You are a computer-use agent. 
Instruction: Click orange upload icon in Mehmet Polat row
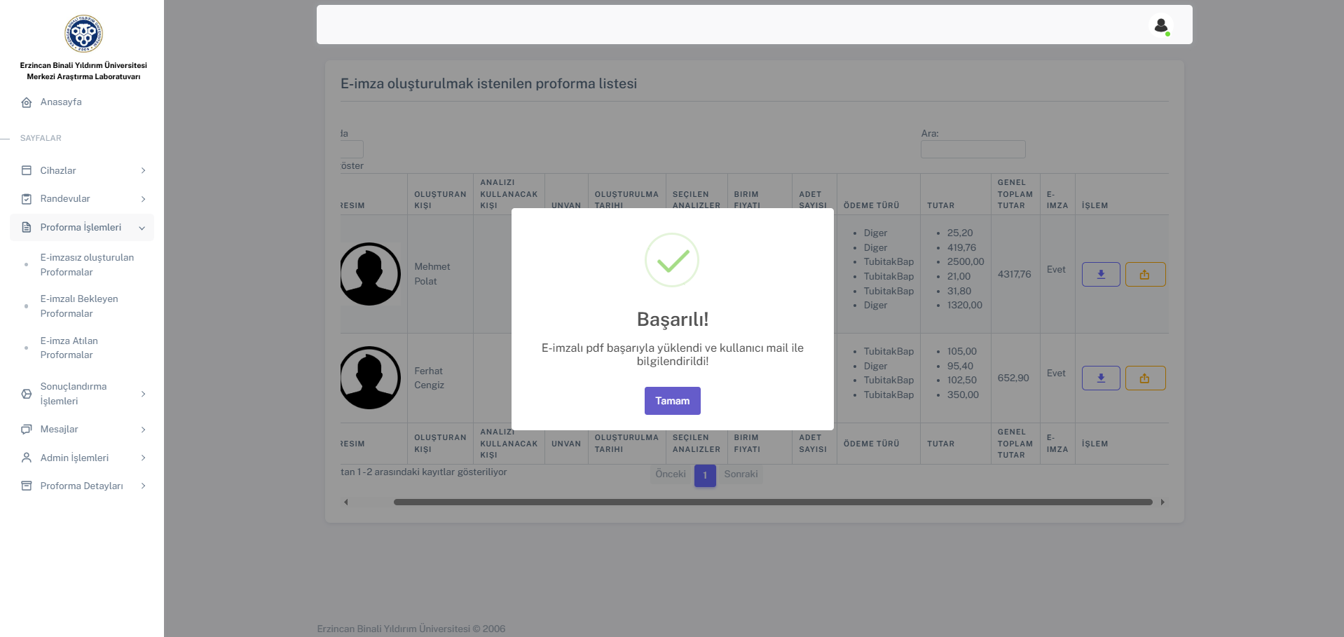point(1144,275)
